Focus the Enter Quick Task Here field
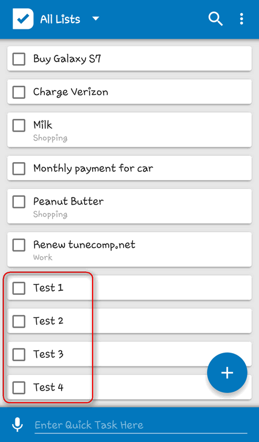This screenshot has width=259, height=442. (141, 425)
